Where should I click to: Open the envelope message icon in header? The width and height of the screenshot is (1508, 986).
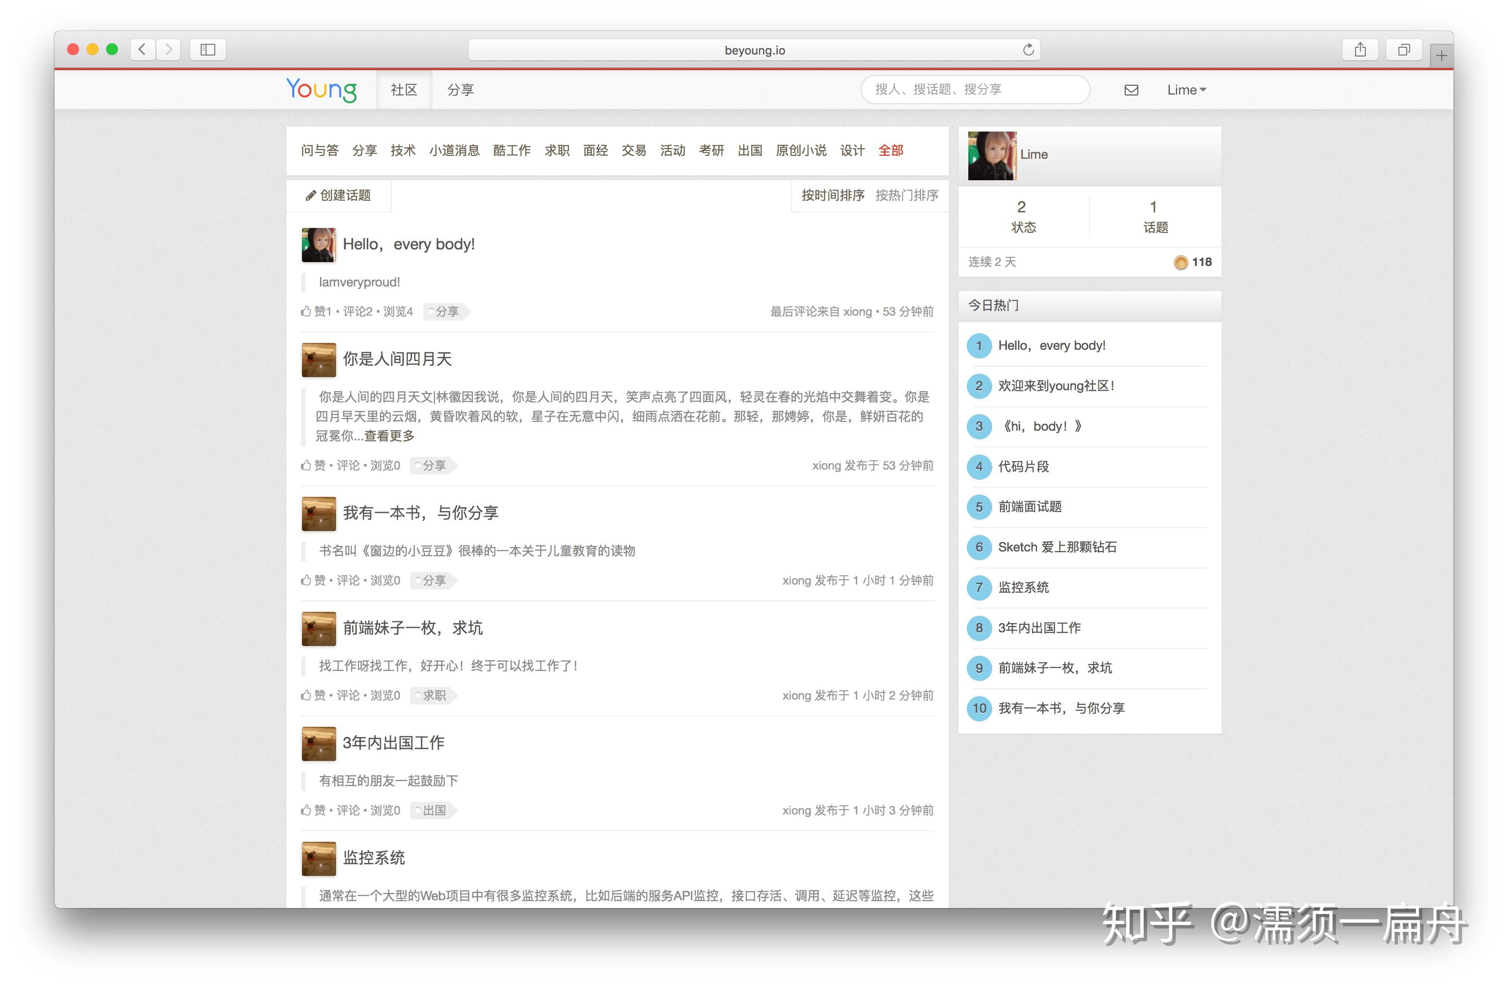[x=1131, y=89]
